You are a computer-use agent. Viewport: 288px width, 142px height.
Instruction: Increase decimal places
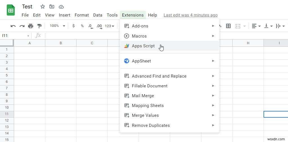click(99, 26)
